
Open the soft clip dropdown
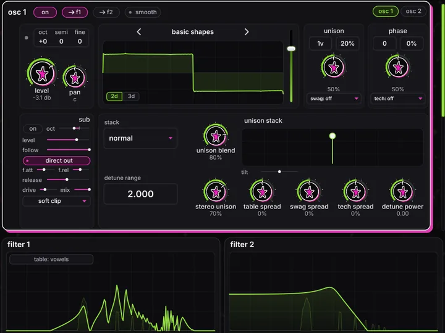56,201
